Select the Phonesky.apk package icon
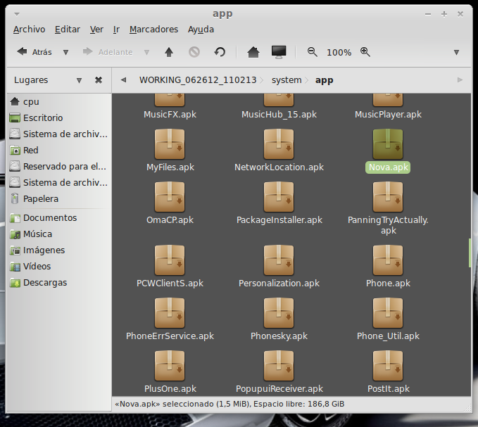478x427 pixels. coord(279,313)
